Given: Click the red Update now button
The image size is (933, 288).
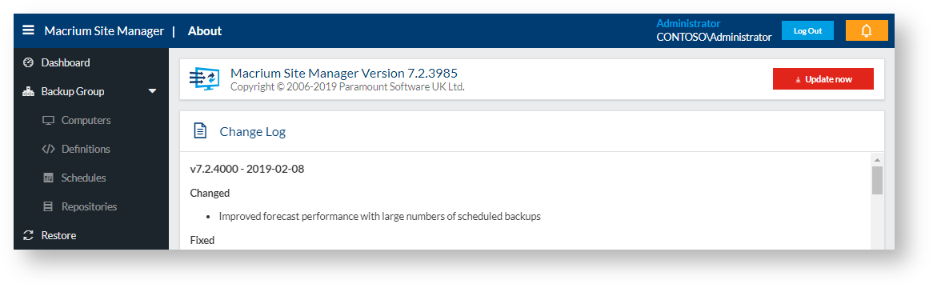Looking at the screenshot, I should [x=823, y=79].
